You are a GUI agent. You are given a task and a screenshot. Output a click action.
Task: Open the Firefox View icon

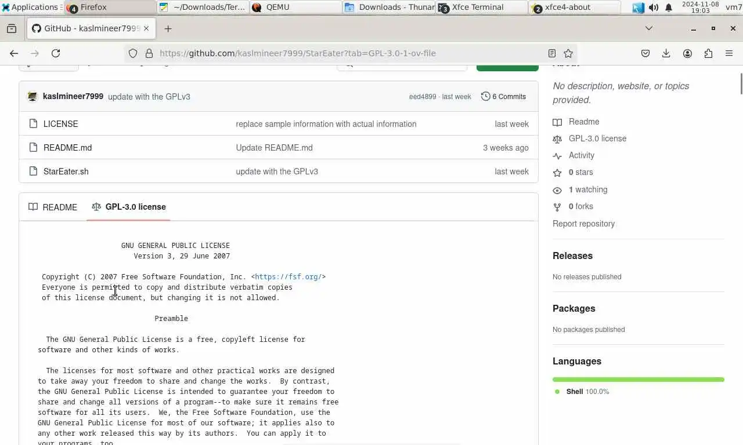(12, 28)
